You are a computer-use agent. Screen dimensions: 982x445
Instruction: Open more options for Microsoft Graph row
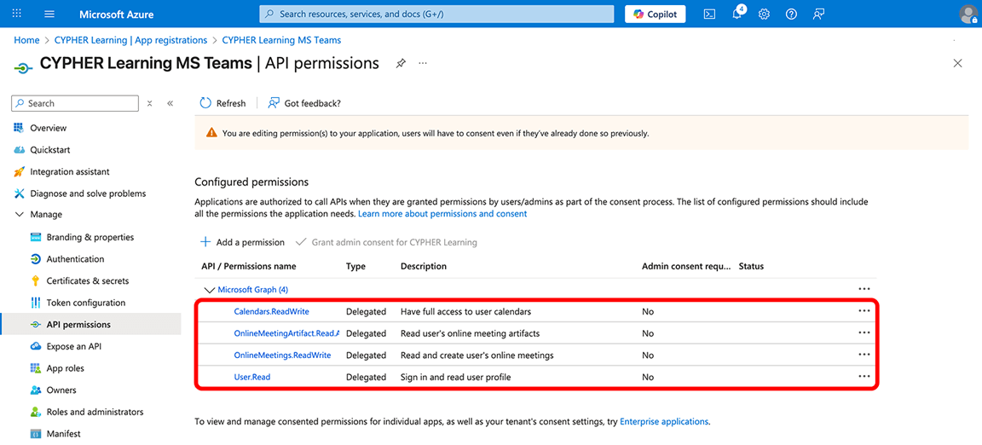click(x=864, y=289)
